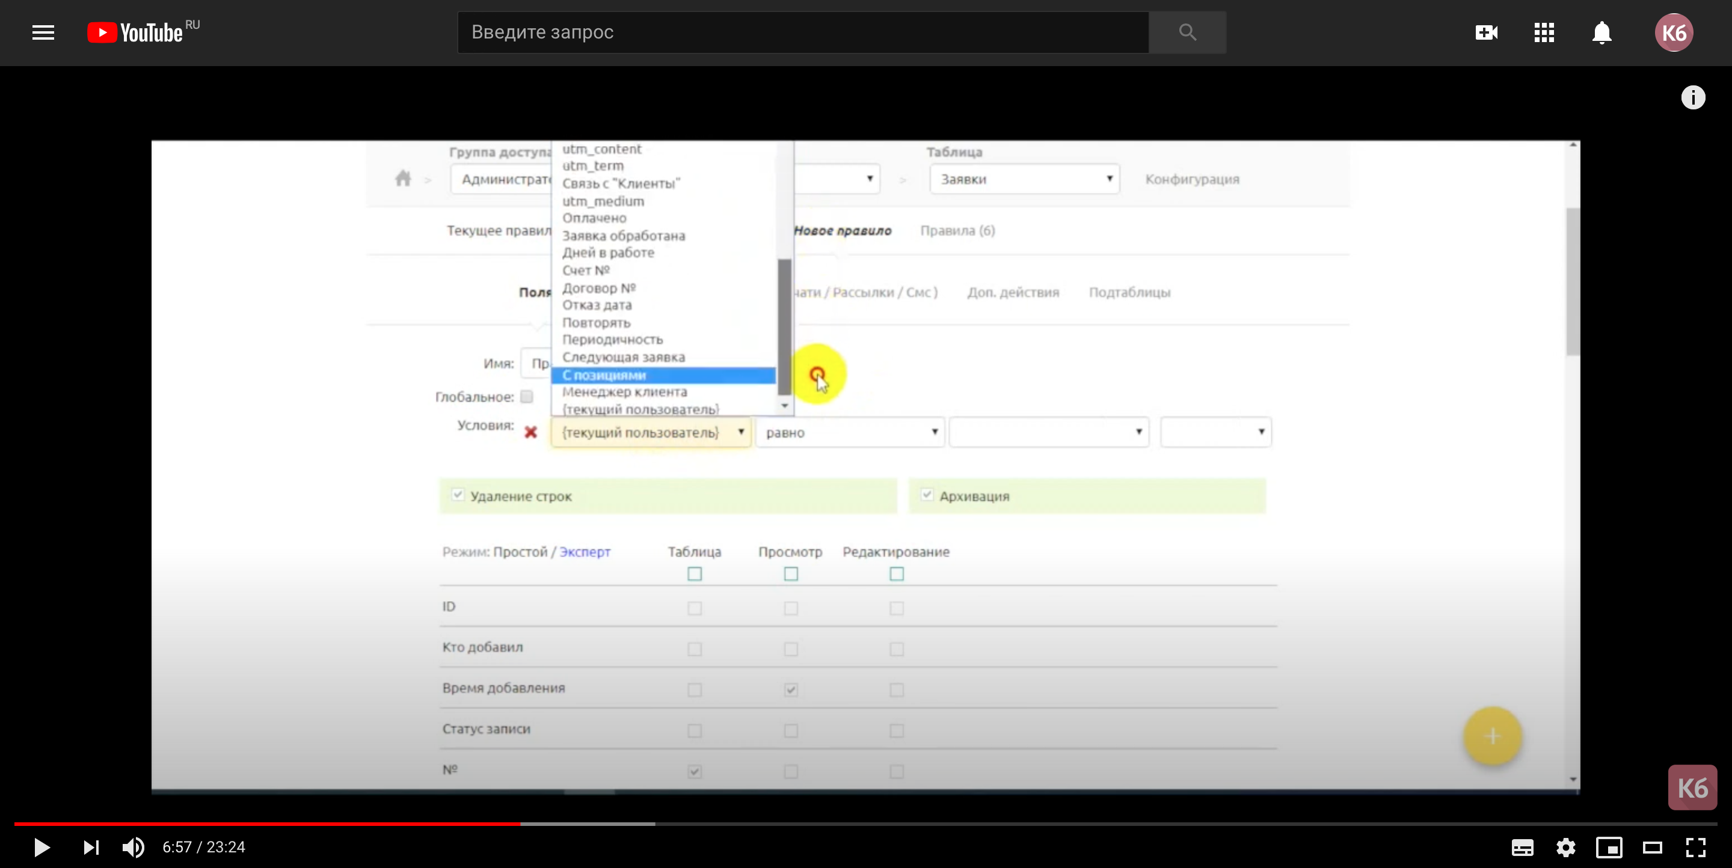
Task: Uncheck the Удаление строк checkbox
Action: (458, 495)
